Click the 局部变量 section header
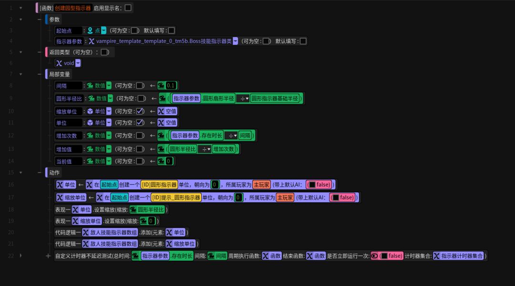515x286 pixels. (60, 74)
